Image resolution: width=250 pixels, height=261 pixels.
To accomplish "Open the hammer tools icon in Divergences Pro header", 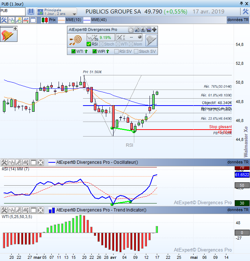I will click(137, 30).
